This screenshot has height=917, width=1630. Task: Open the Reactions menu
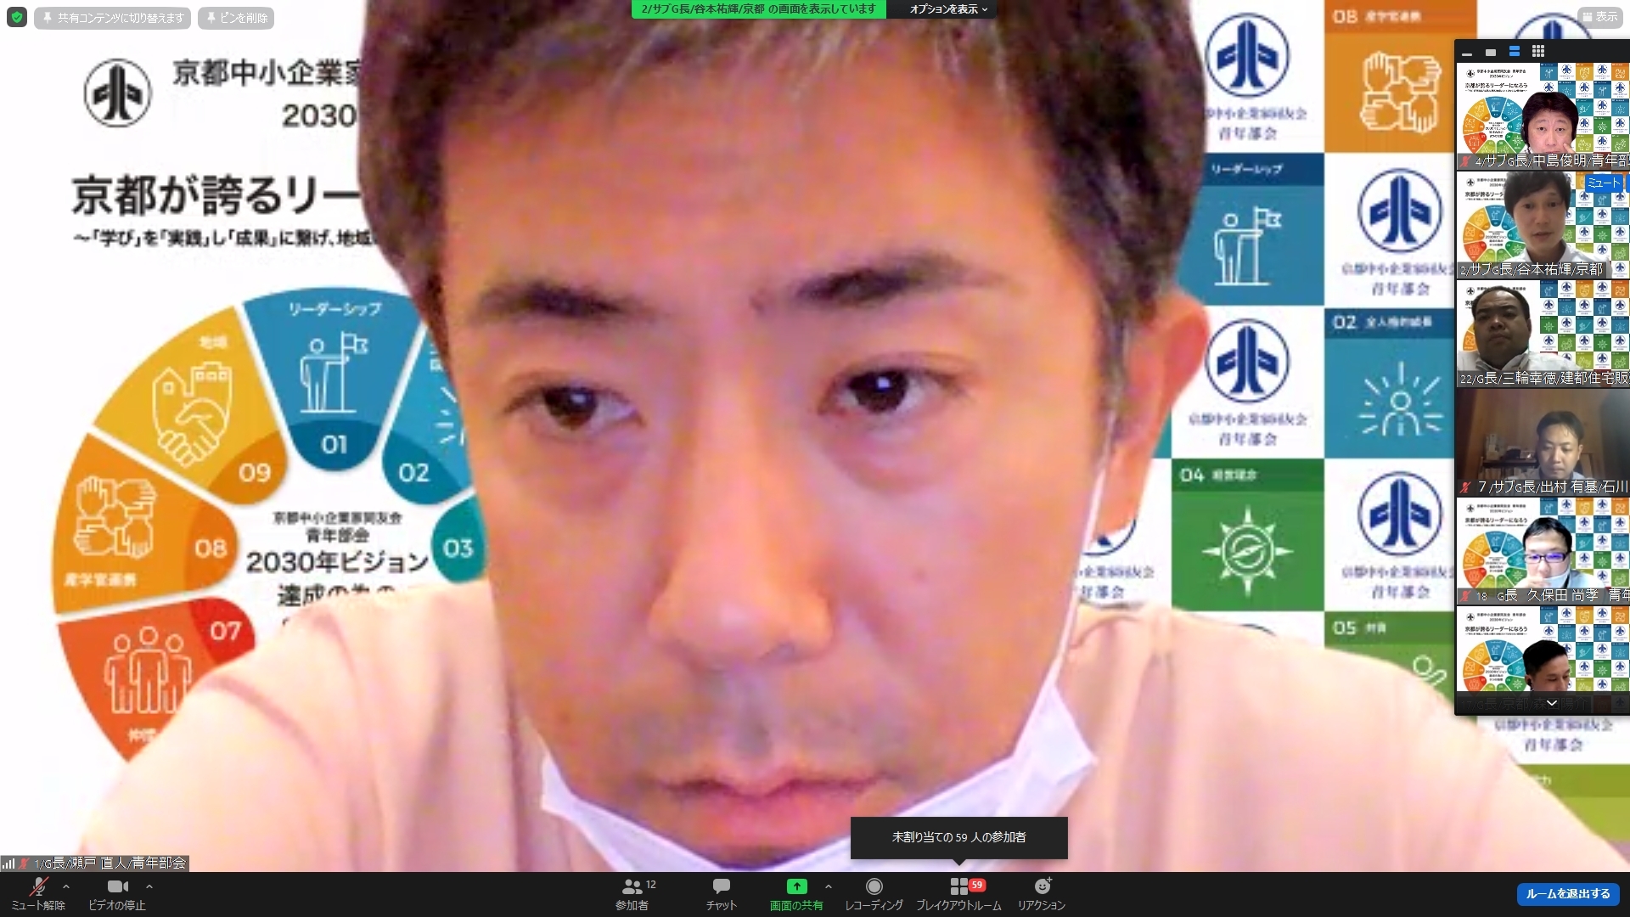click(1042, 894)
